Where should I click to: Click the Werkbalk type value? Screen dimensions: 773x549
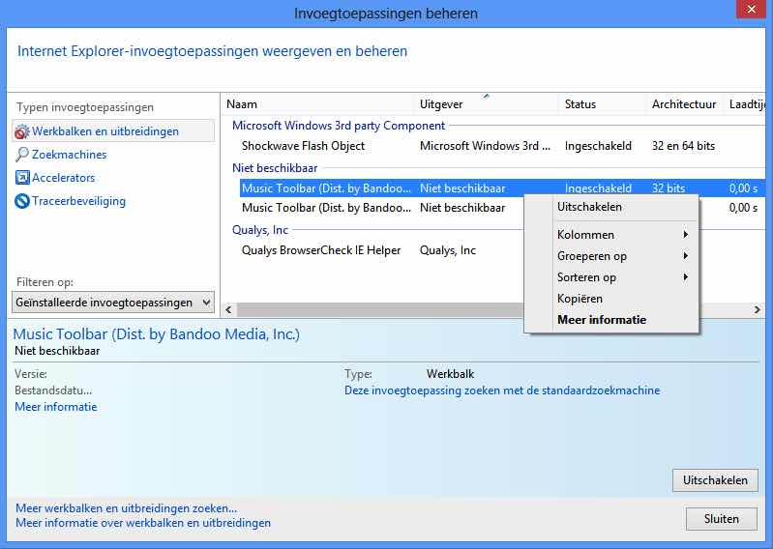450,374
